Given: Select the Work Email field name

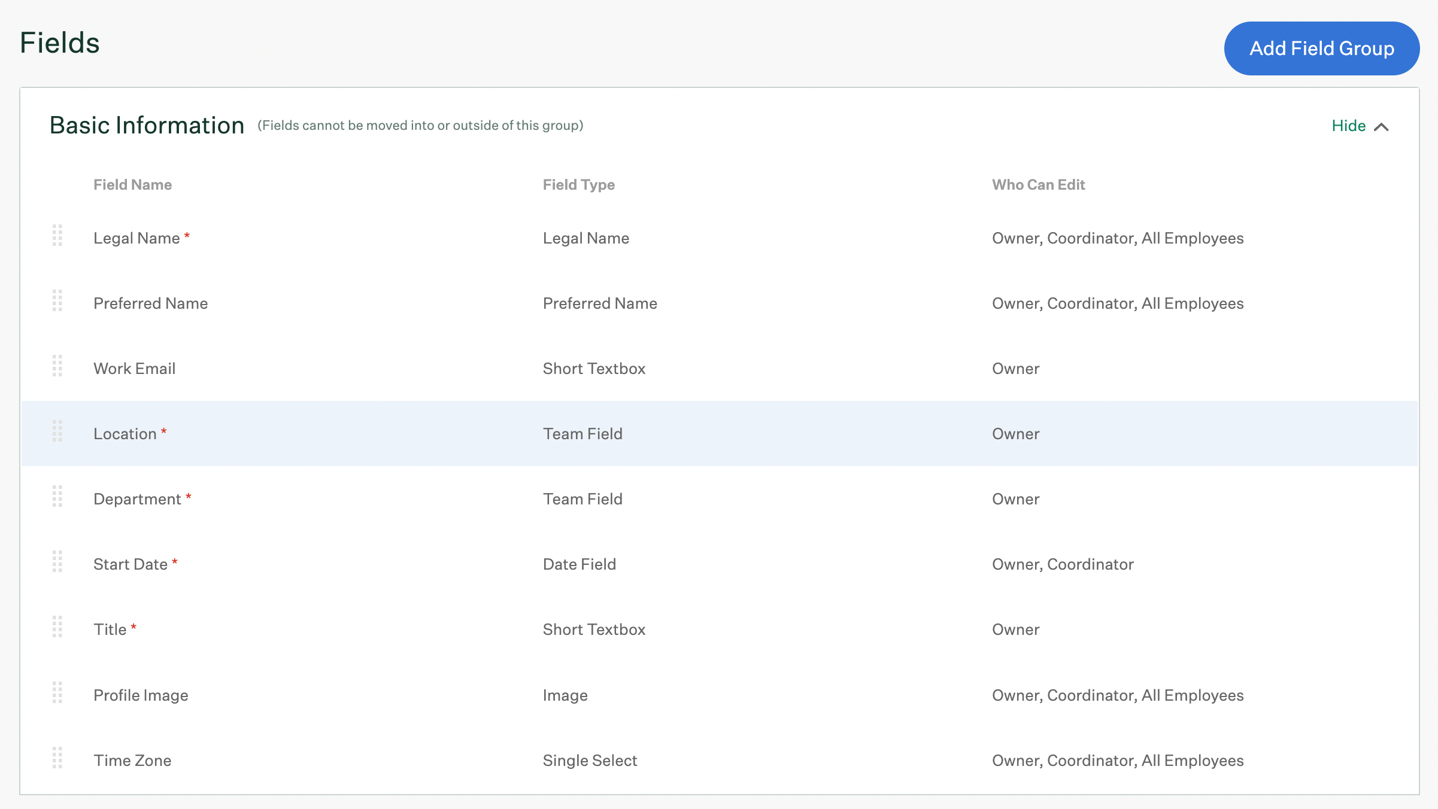Looking at the screenshot, I should (135, 369).
